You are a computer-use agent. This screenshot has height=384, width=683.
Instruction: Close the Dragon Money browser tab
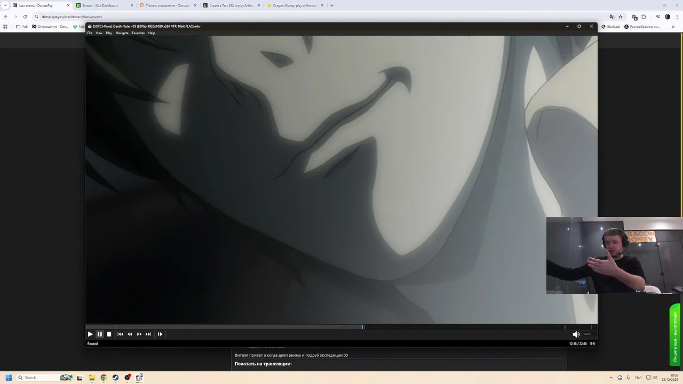coord(322,5)
